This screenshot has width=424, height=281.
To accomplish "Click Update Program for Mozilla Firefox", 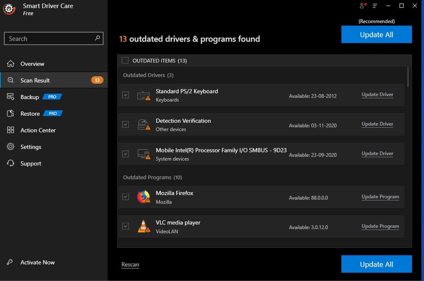I will [380, 197].
